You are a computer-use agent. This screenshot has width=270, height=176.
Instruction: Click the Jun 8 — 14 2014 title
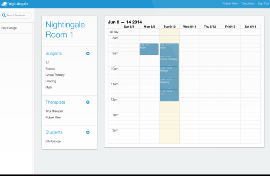pyautogui.click(x=125, y=22)
